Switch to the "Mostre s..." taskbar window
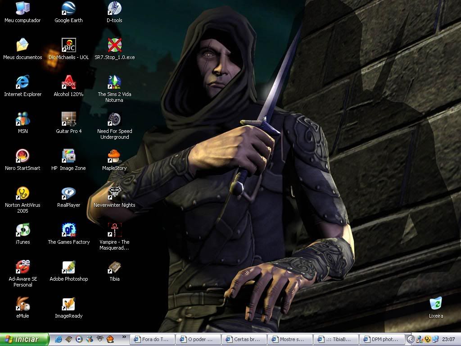The height and width of the screenshot is (346, 461). pyautogui.click(x=290, y=340)
